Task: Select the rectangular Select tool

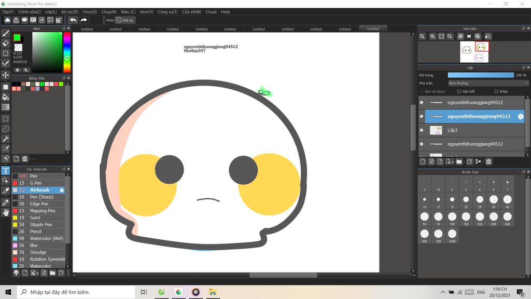Action: tap(6, 119)
